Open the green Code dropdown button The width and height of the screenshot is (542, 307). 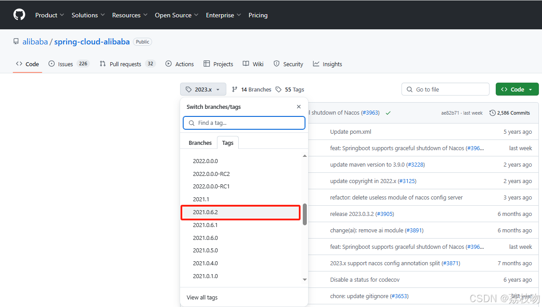517,89
